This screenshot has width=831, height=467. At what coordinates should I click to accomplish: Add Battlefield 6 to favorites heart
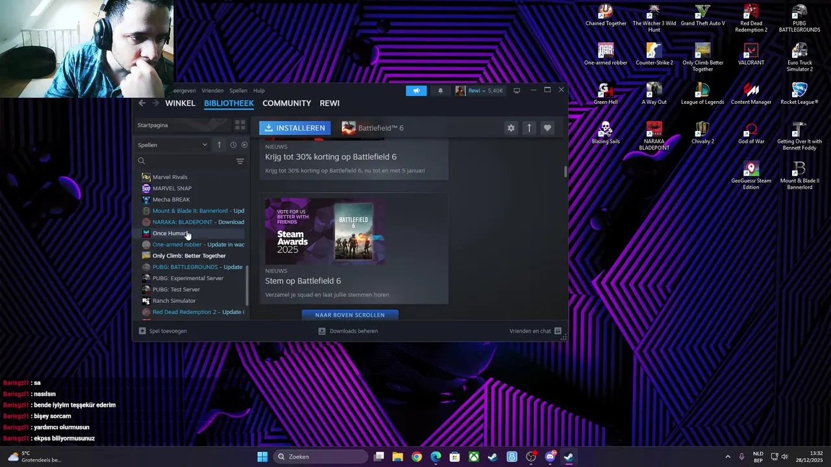[547, 128]
